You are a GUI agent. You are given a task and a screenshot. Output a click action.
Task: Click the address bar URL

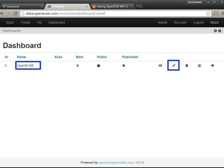click(65, 13)
